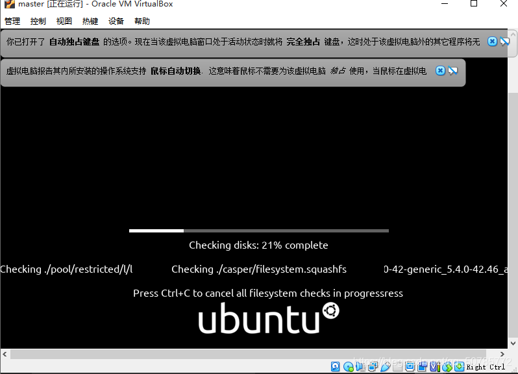Click the audio status icon
Image resolution: width=518 pixels, height=374 pixels.
tap(360, 366)
